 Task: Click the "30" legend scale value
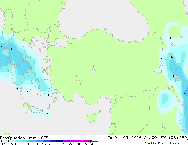point(64,144)
